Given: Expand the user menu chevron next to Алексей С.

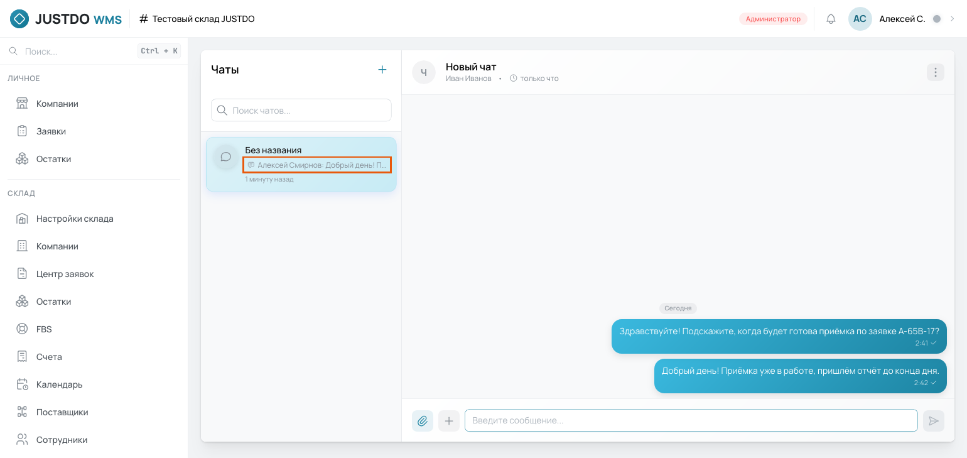Looking at the screenshot, I should click(952, 19).
